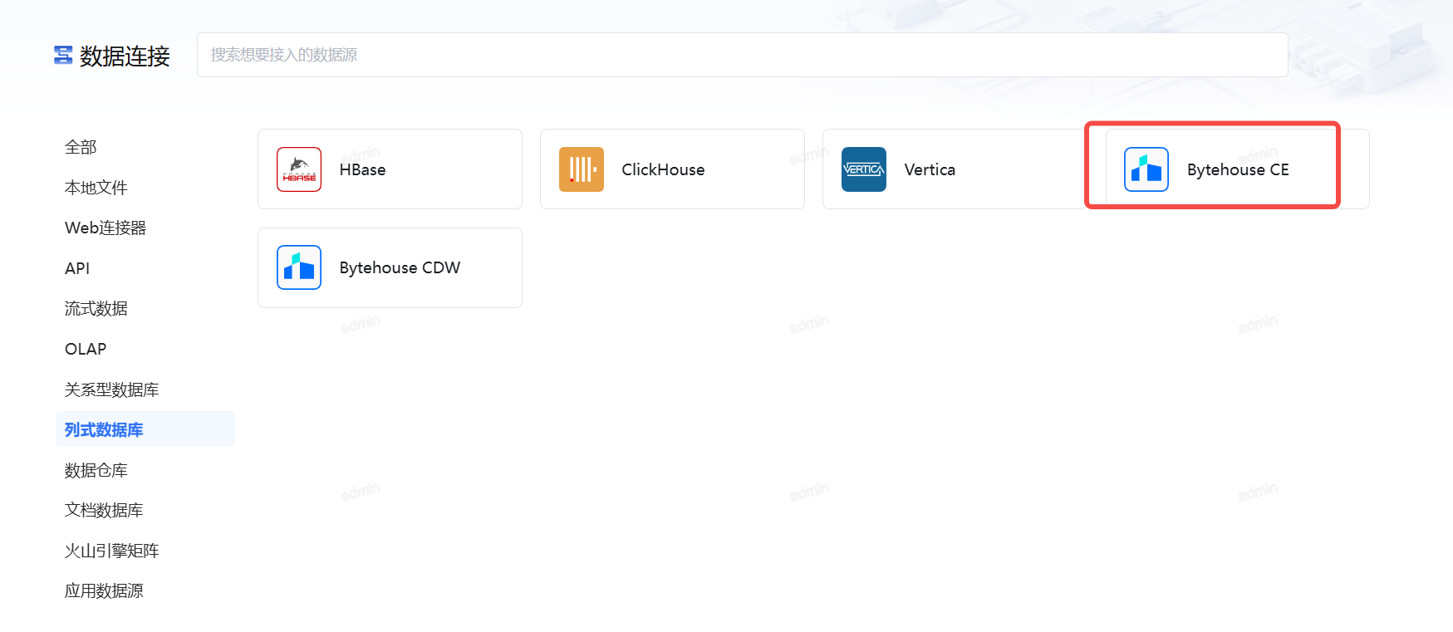Click the Bytehouse CDW logo icon

(299, 267)
